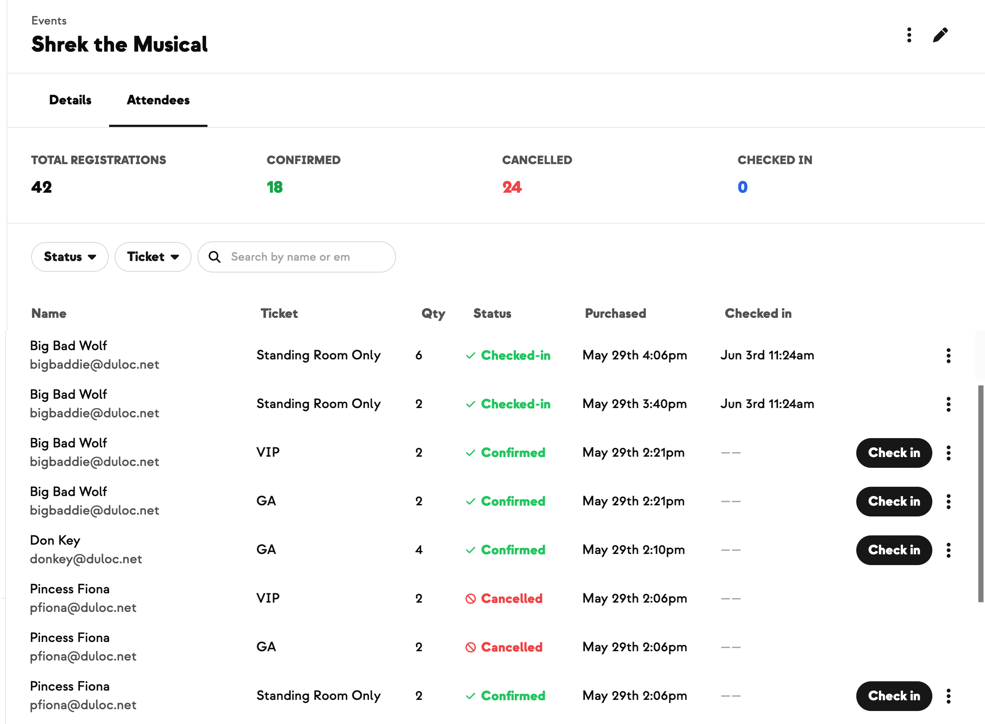Click the Checked In count 0
Image resolution: width=985 pixels, height=724 pixels.
click(742, 187)
